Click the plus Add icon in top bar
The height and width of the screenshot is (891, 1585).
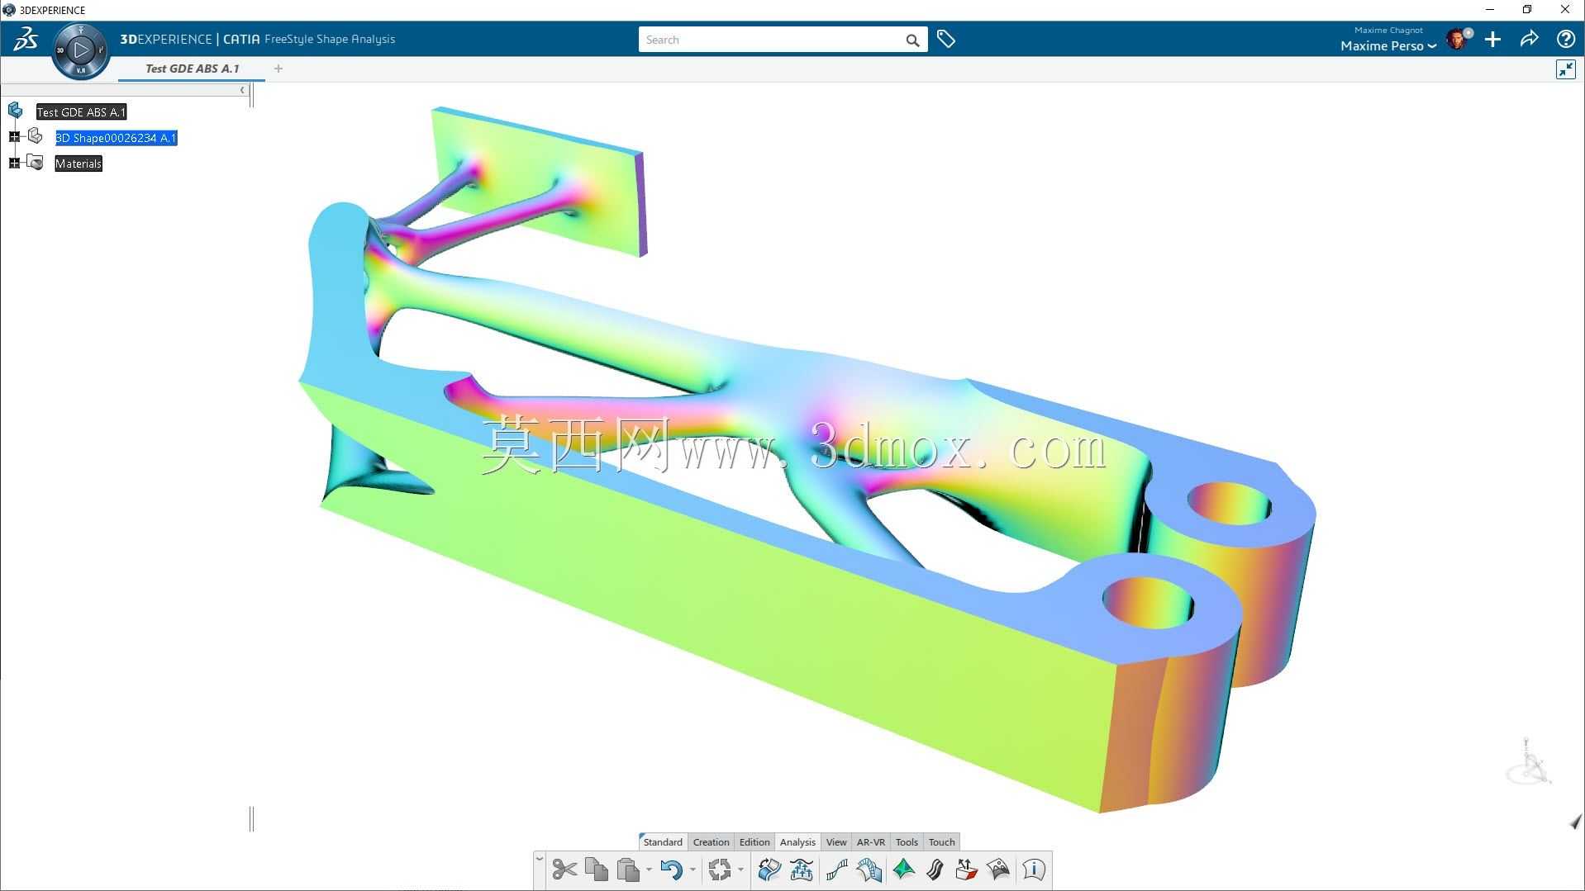click(x=1492, y=39)
